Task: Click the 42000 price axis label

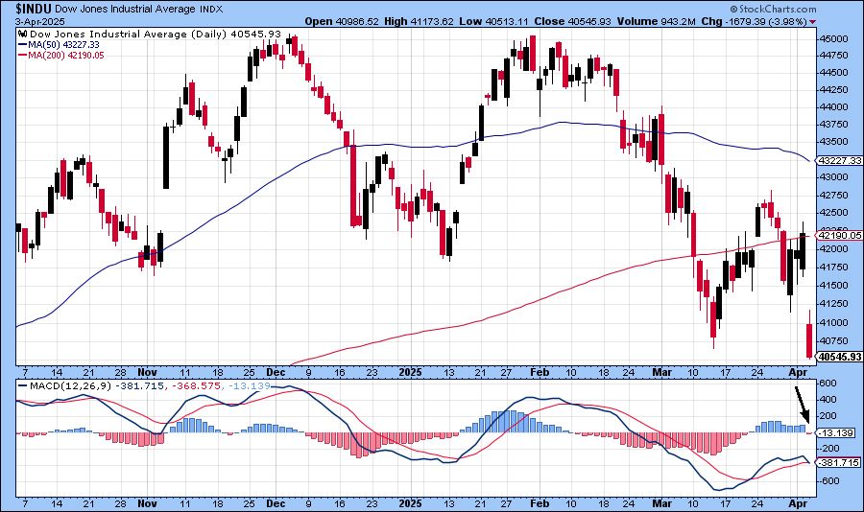Action: [833, 249]
